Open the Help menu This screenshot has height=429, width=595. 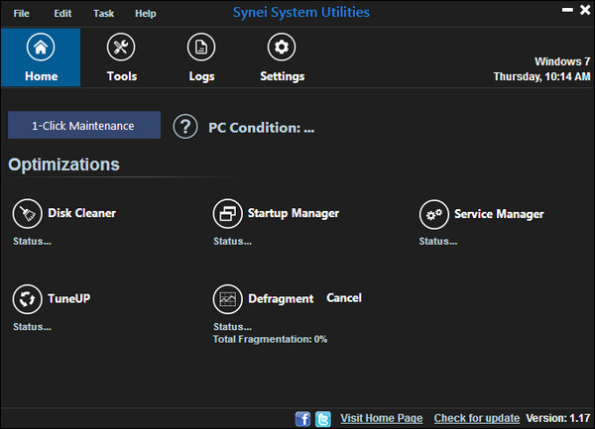click(x=145, y=14)
